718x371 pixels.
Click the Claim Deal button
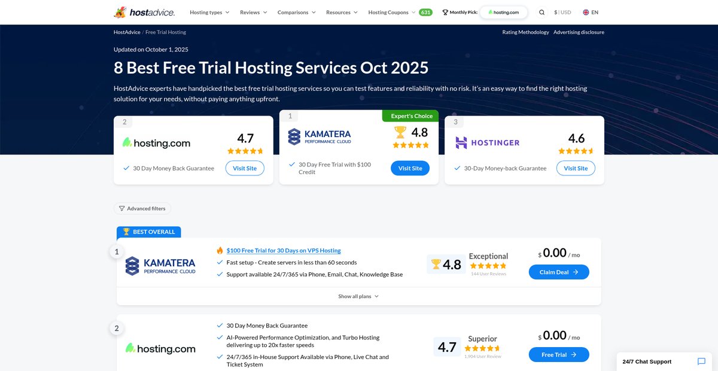pos(559,272)
